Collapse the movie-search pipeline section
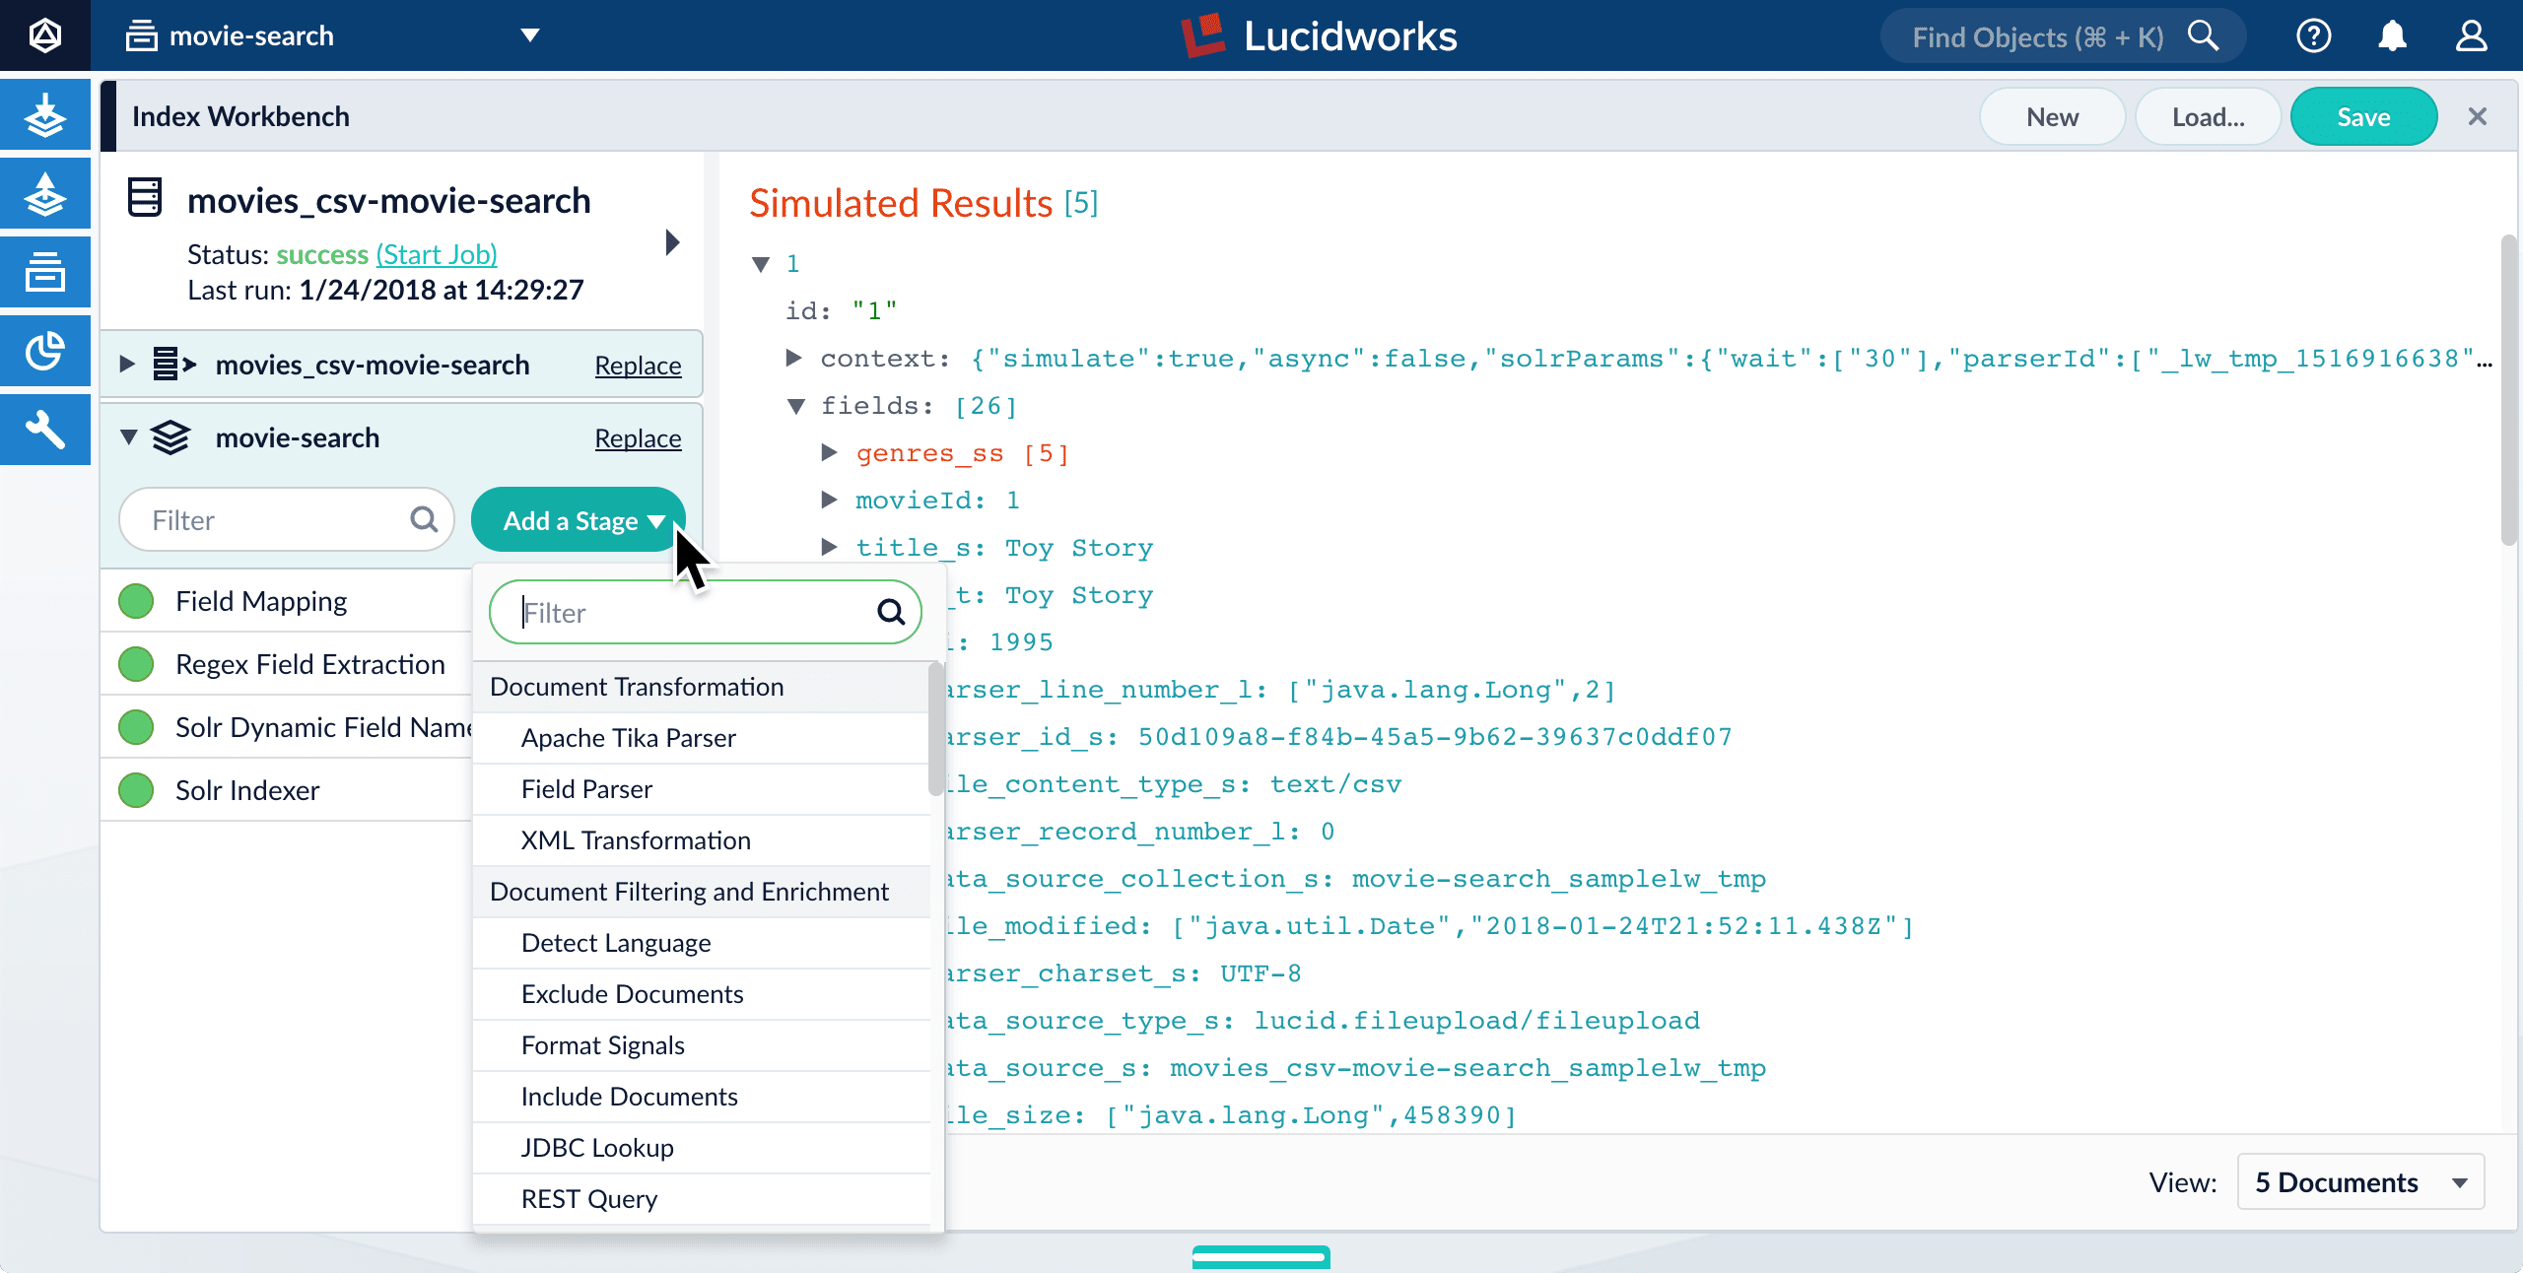 (x=128, y=436)
